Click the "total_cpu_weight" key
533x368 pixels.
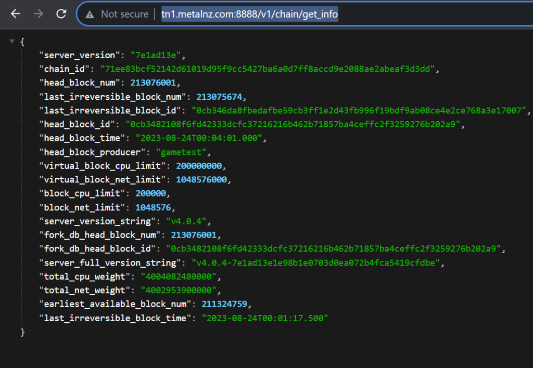pyautogui.click(x=85, y=277)
